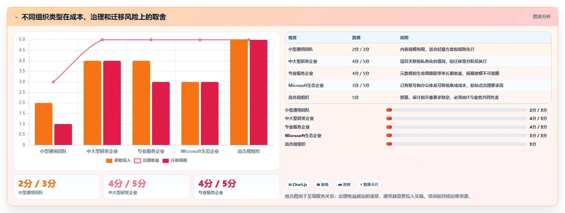Viewport: 565px width, 213px height.
Task: Click the Chart.js tag
Action: (298, 184)
